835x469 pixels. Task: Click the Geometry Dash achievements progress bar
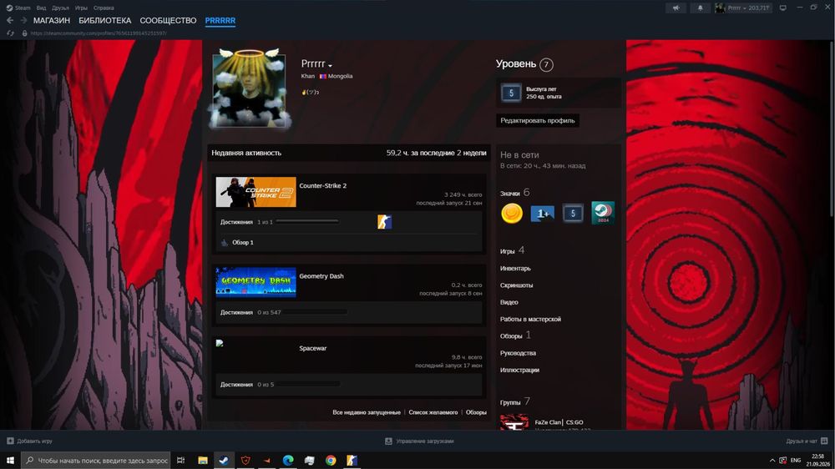(x=316, y=312)
